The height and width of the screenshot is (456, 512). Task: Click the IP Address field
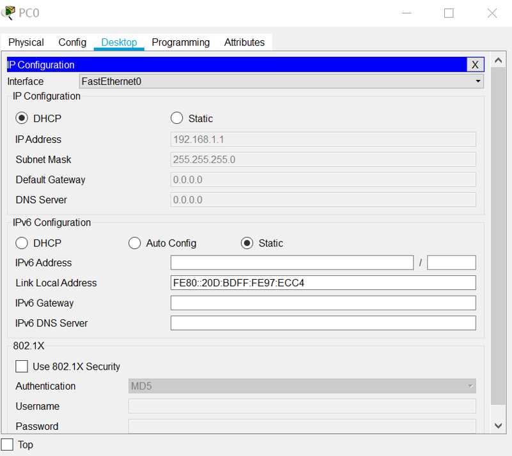[x=323, y=139]
